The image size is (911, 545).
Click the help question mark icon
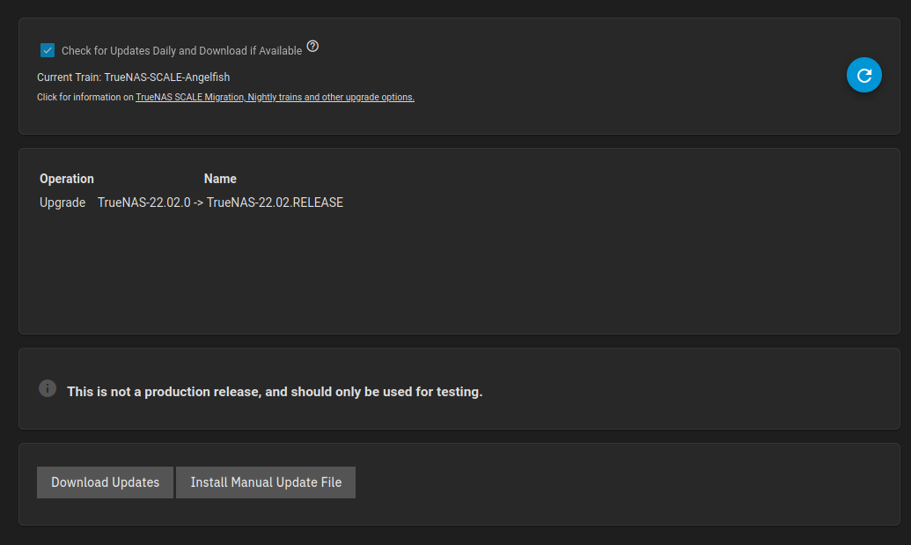[312, 47]
